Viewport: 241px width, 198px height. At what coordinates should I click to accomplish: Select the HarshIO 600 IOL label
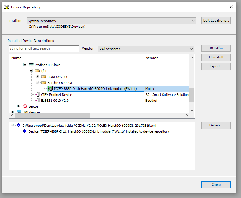tap(60, 83)
